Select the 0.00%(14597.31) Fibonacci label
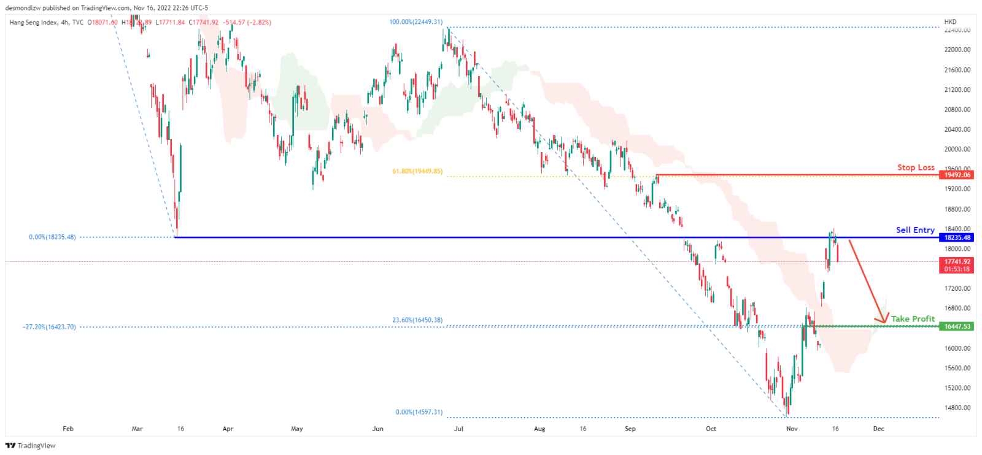Viewport: 982px width, 455px height. tap(419, 412)
